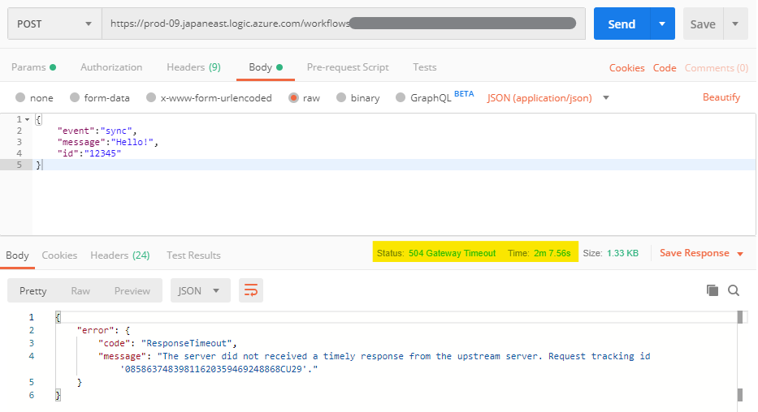Select the form-data radio option
The width and height of the screenshot is (758, 412).
74,98
